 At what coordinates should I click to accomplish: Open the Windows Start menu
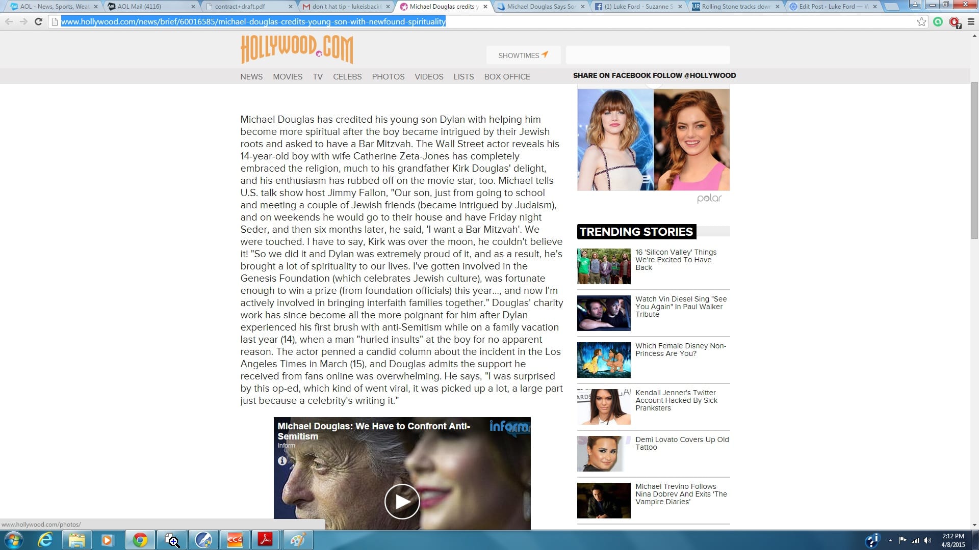tap(13, 540)
